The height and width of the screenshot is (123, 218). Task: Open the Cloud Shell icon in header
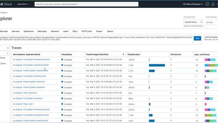click(207, 4)
